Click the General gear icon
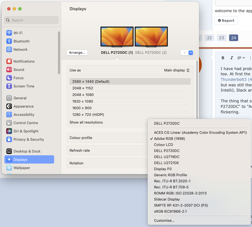Viewport: 252px width, 227px height. [9, 98]
